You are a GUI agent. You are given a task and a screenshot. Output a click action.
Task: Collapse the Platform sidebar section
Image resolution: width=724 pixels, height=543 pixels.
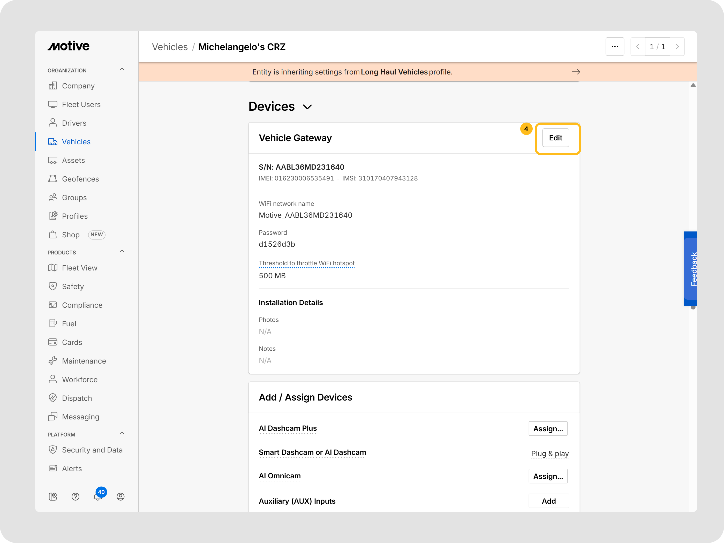(122, 433)
